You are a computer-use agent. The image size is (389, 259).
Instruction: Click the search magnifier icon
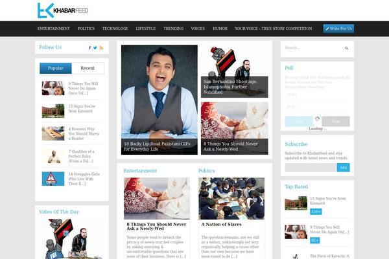click(346, 48)
